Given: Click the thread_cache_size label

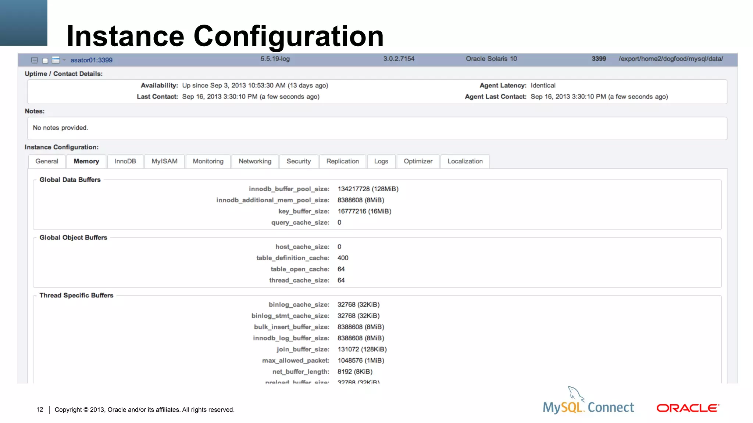Looking at the screenshot, I should pyautogui.click(x=299, y=280).
